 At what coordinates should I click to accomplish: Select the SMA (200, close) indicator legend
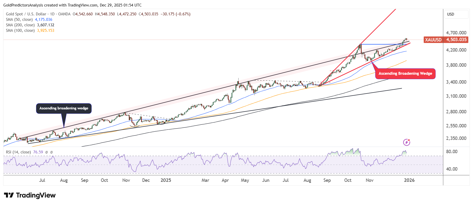[20, 25]
